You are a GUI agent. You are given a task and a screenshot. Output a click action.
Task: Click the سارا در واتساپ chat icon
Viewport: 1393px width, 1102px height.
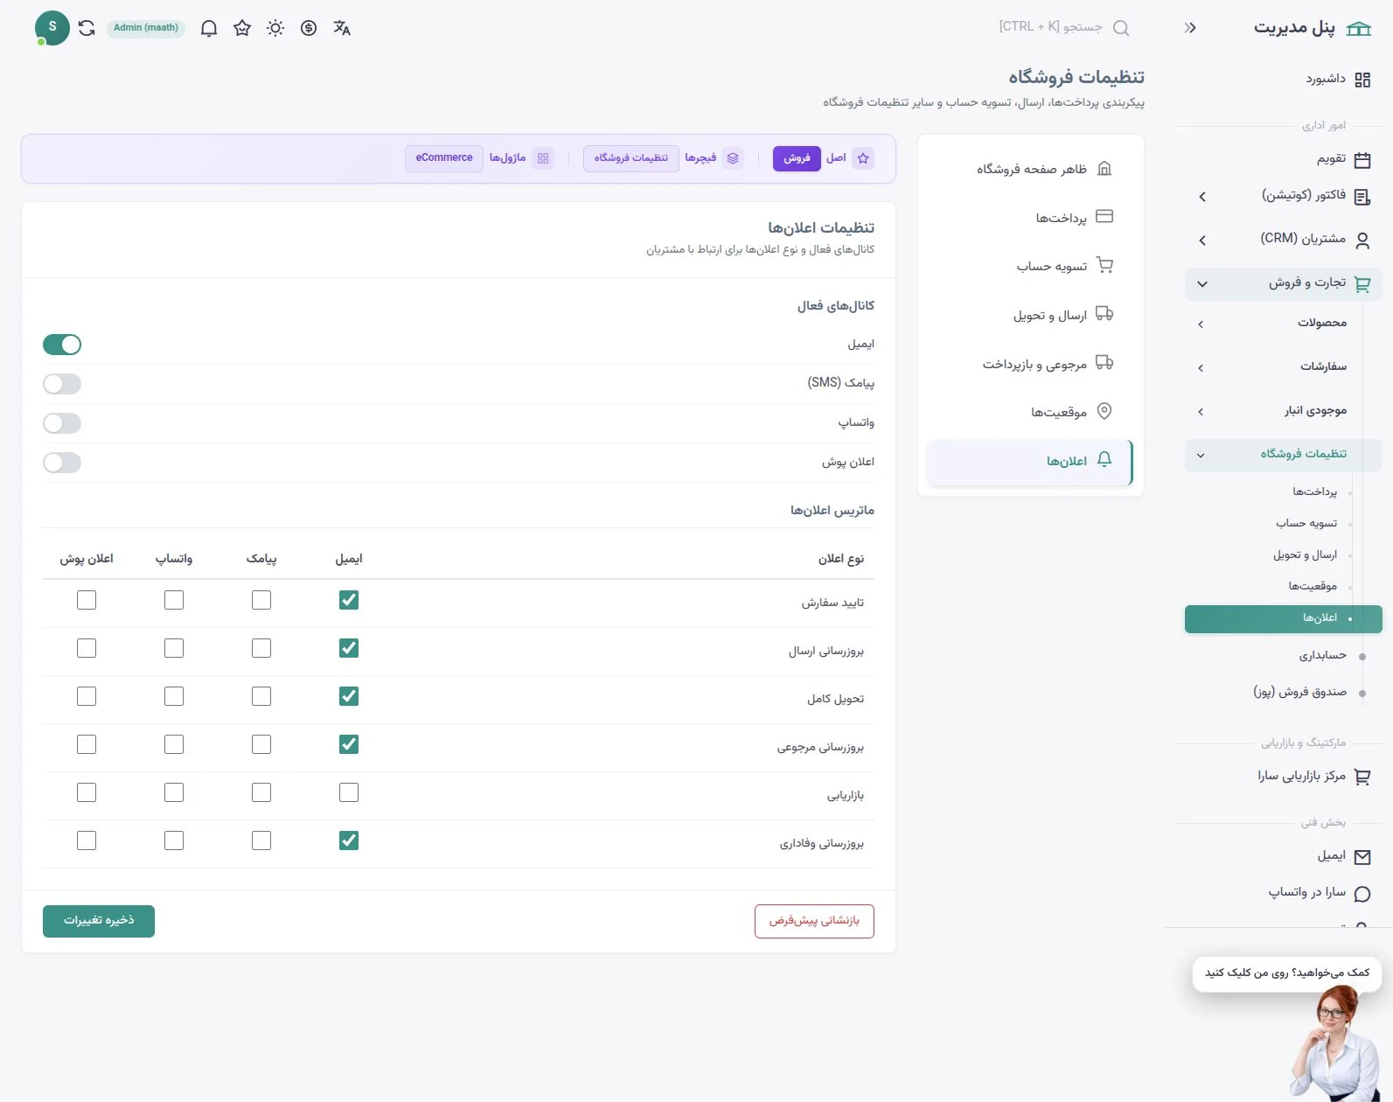tap(1362, 894)
